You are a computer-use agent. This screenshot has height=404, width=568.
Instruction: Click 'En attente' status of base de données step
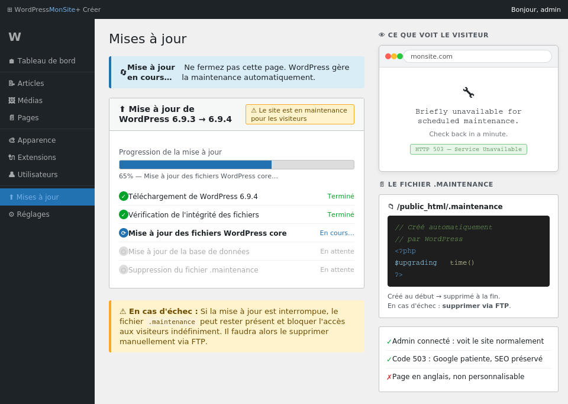pyautogui.click(x=337, y=251)
